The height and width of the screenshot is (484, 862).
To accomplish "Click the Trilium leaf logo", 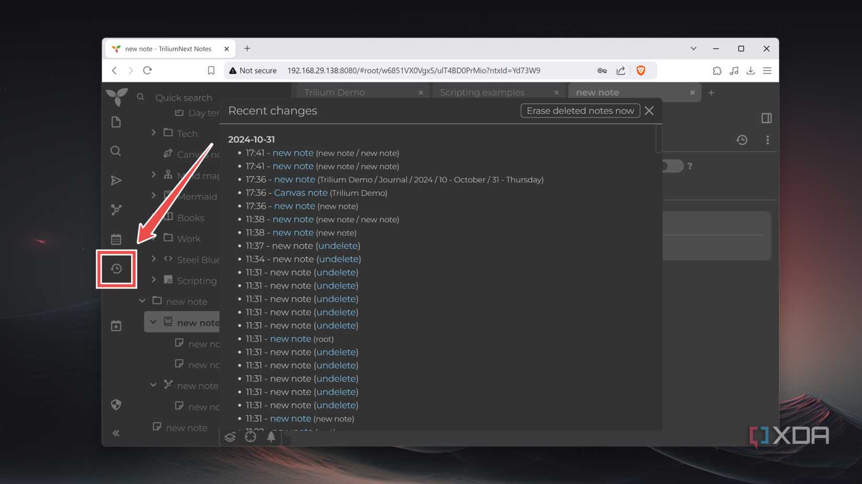I will click(x=116, y=97).
